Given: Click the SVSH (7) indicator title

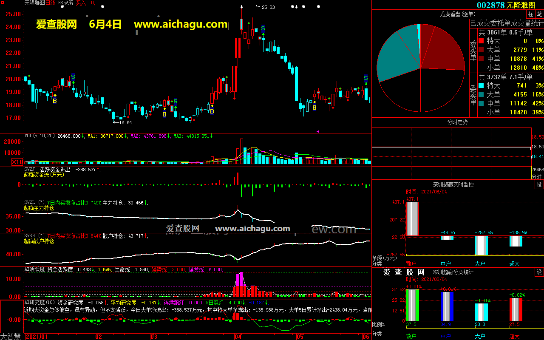Looking at the screenshot, I should (x=34, y=236).
